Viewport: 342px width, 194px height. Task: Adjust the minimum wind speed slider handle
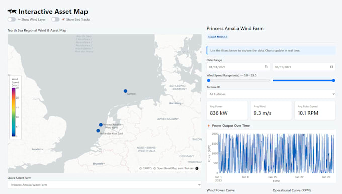pyautogui.click(x=209, y=80)
